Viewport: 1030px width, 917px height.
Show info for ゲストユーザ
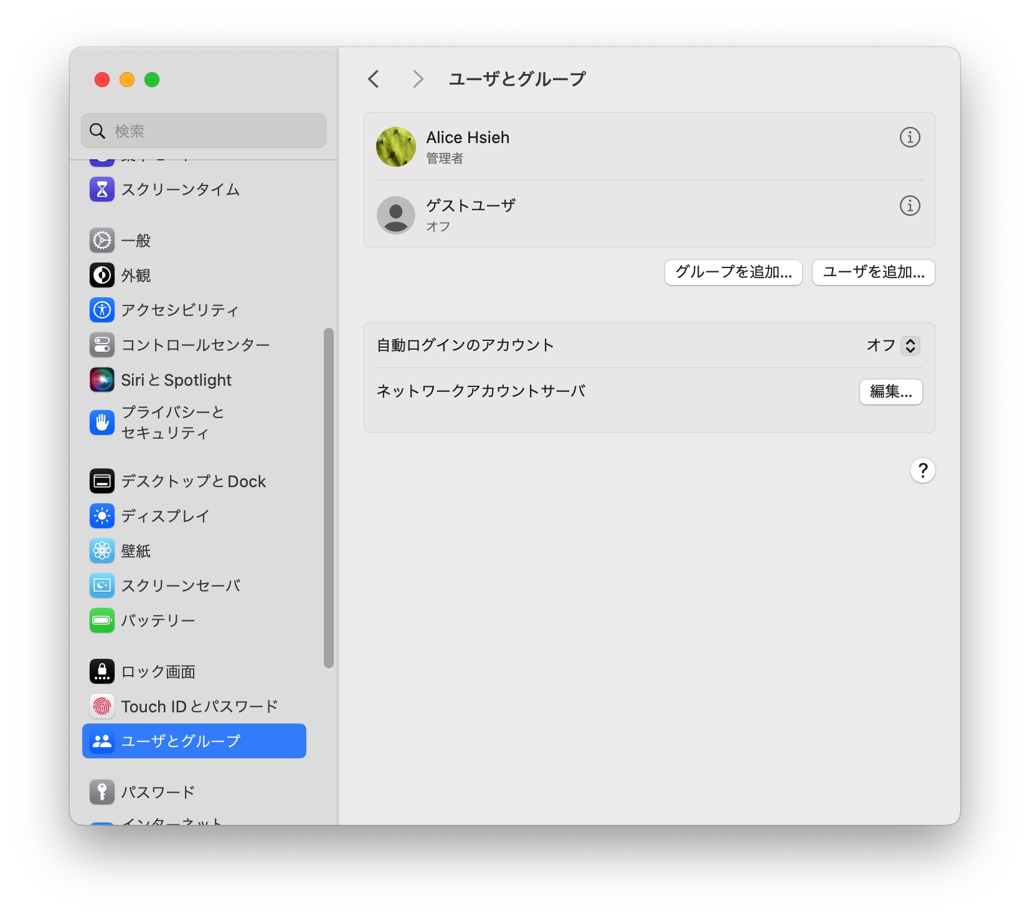point(910,205)
